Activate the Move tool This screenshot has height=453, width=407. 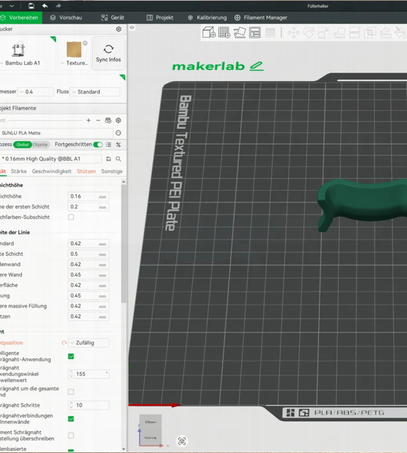tap(293, 32)
